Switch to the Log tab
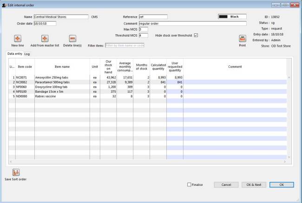Screen dimensions: 302x203 pos(27,54)
